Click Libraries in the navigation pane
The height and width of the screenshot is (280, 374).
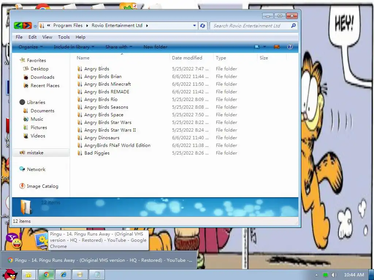click(36, 102)
